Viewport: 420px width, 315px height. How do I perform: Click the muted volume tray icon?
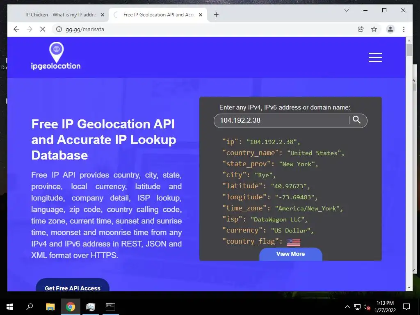pyautogui.click(x=367, y=307)
